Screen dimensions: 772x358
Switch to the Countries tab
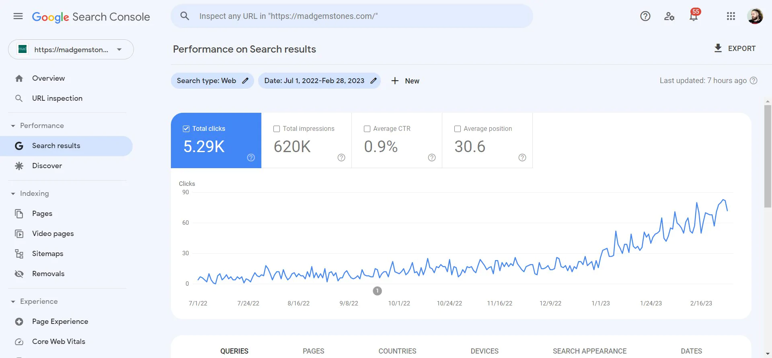pyautogui.click(x=397, y=351)
